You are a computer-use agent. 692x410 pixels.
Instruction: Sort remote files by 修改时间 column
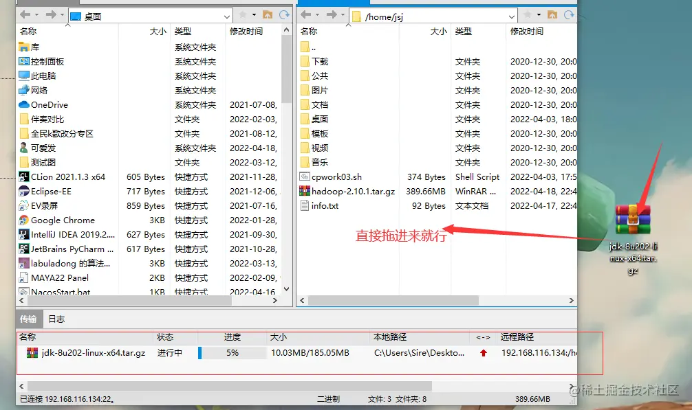(x=527, y=32)
